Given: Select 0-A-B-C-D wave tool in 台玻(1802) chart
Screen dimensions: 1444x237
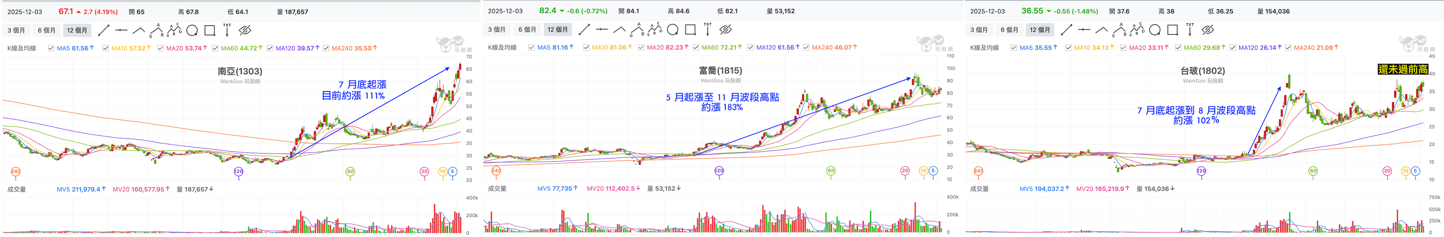Looking at the screenshot, I should pos(1138,30).
